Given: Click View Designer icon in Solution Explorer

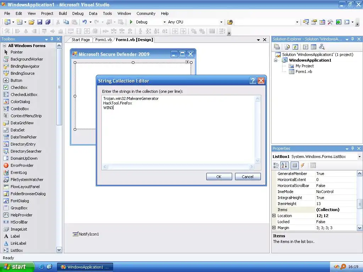Looking at the screenshot, I should tap(313, 47).
